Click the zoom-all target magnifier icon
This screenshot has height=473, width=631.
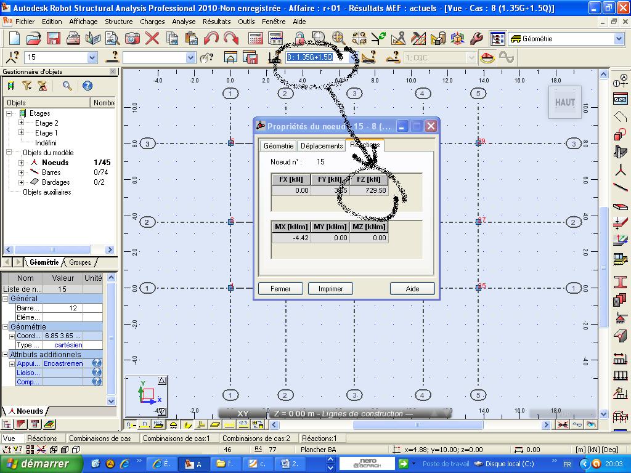[x=339, y=39]
